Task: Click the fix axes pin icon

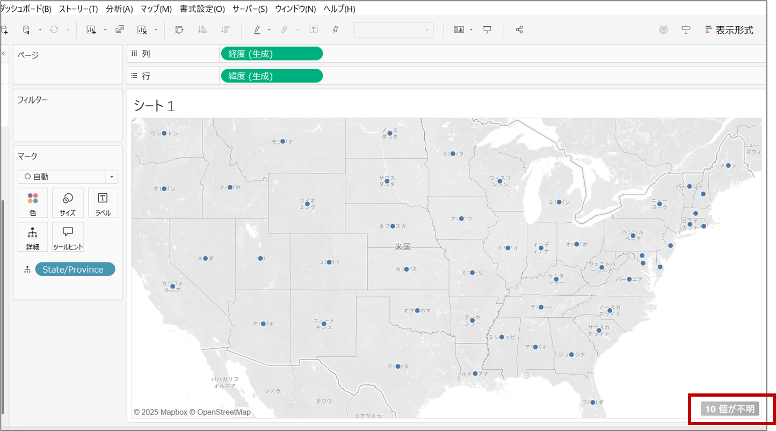Action: [x=336, y=30]
